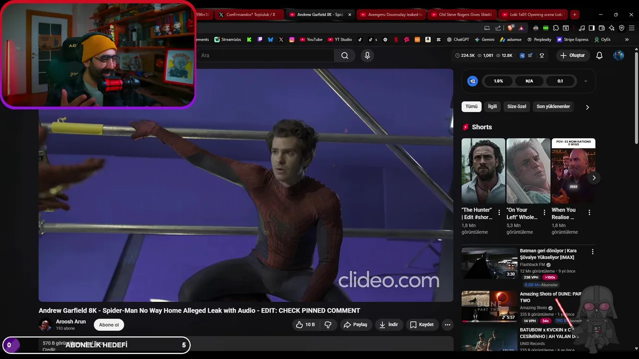
Task: Select the Size özel filter chip
Action: pyautogui.click(x=517, y=106)
